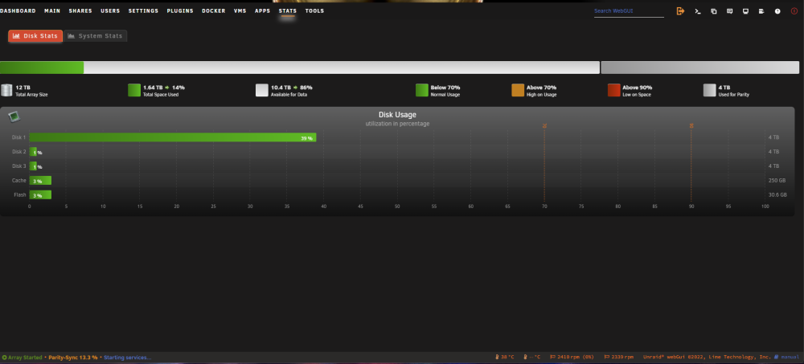Click the green portion of array usage bar
The height and width of the screenshot is (364, 804).
click(42, 67)
